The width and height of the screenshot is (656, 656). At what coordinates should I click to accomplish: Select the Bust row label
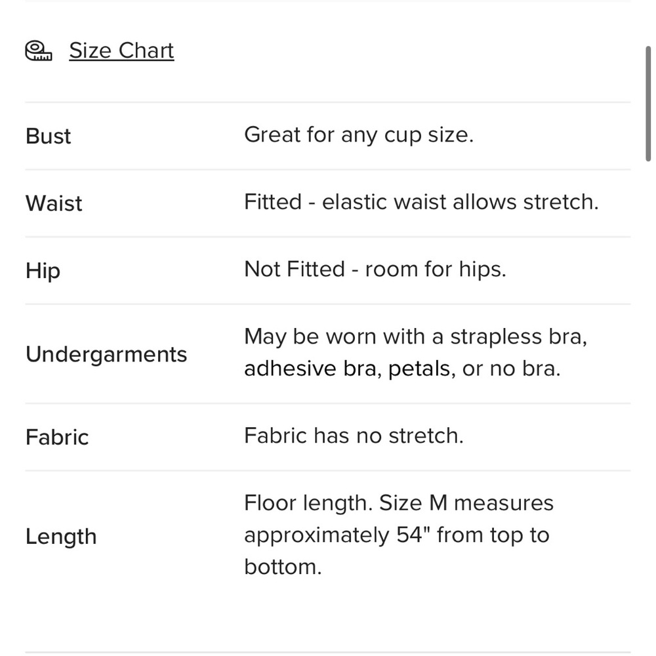(x=48, y=136)
